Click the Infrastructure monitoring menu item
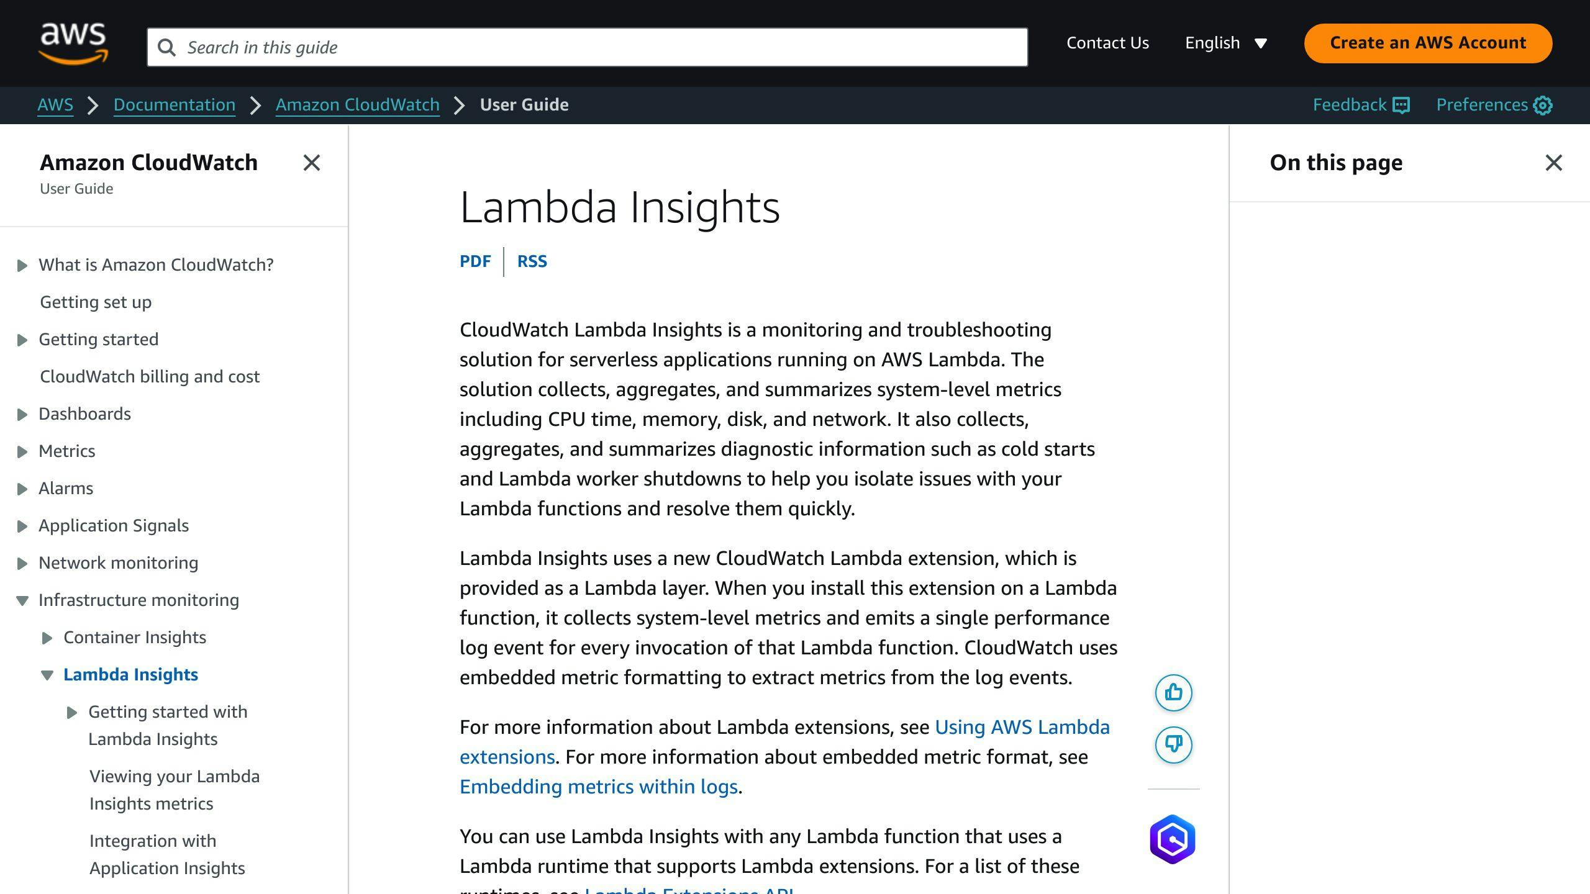Image resolution: width=1590 pixels, height=894 pixels. pos(139,599)
